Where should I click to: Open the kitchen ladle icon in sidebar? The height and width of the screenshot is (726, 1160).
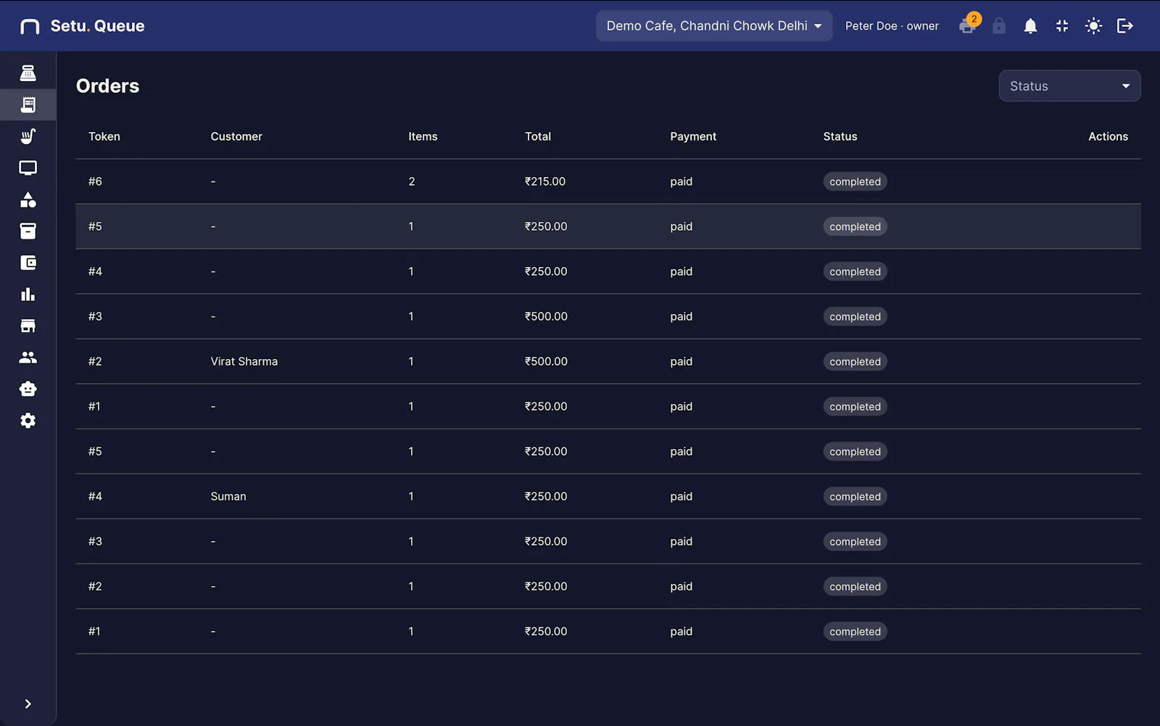coord(28,136)
